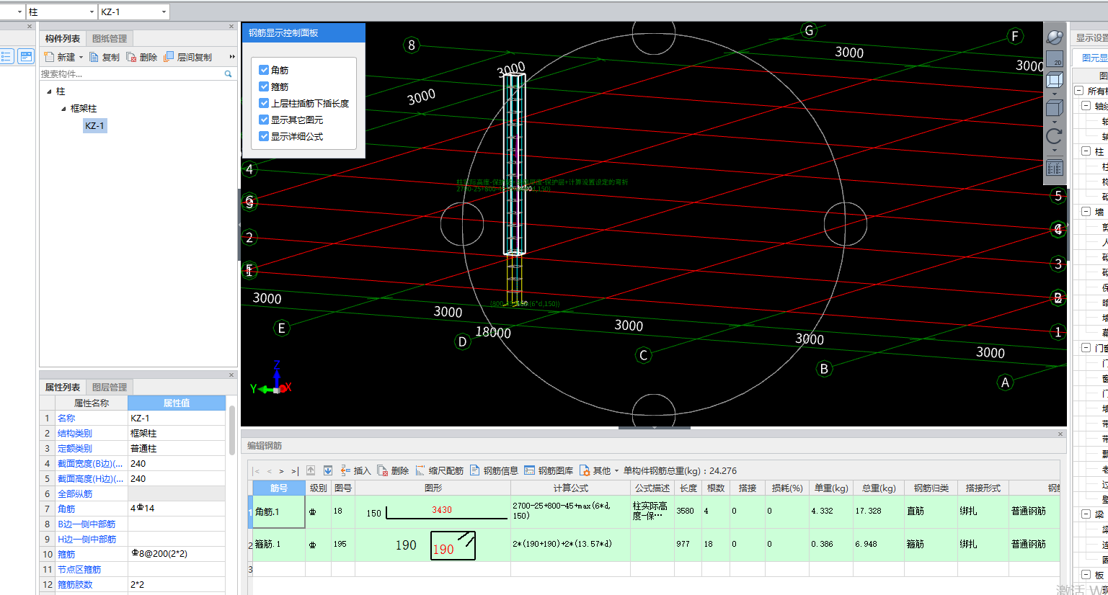This screenshot has height=595, width=1108.
Task: Jump to the last rebar record
Action: point(295,471)
